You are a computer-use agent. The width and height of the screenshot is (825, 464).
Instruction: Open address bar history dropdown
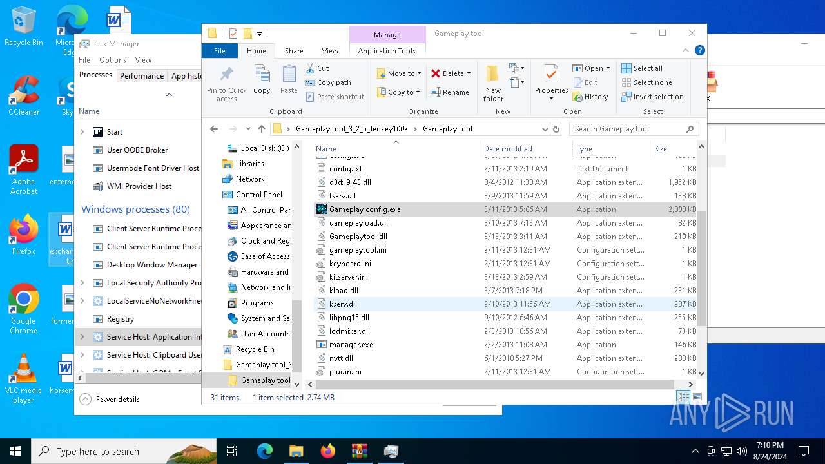click(545, 129)
